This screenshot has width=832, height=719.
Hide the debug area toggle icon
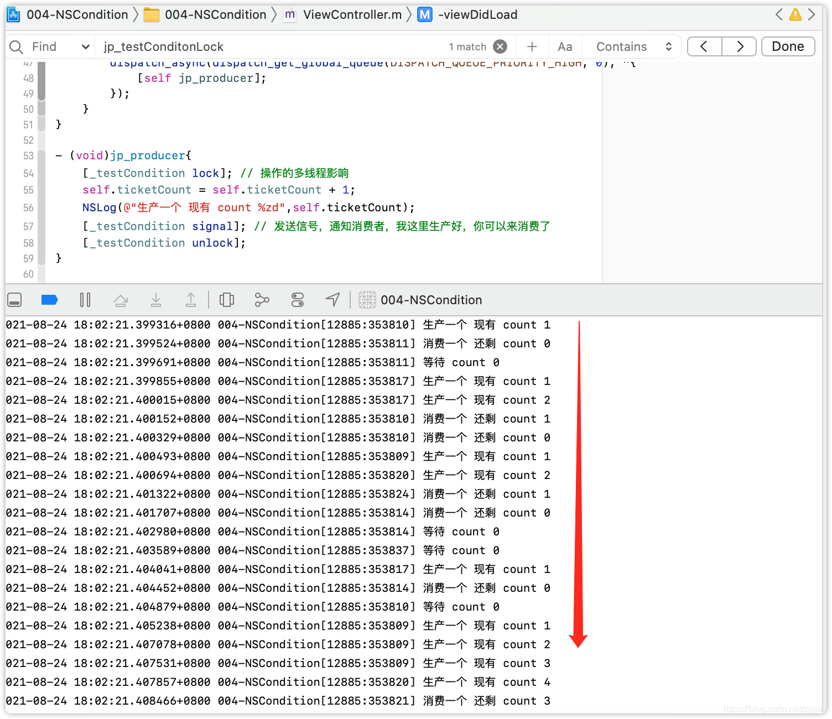(14, 300)
